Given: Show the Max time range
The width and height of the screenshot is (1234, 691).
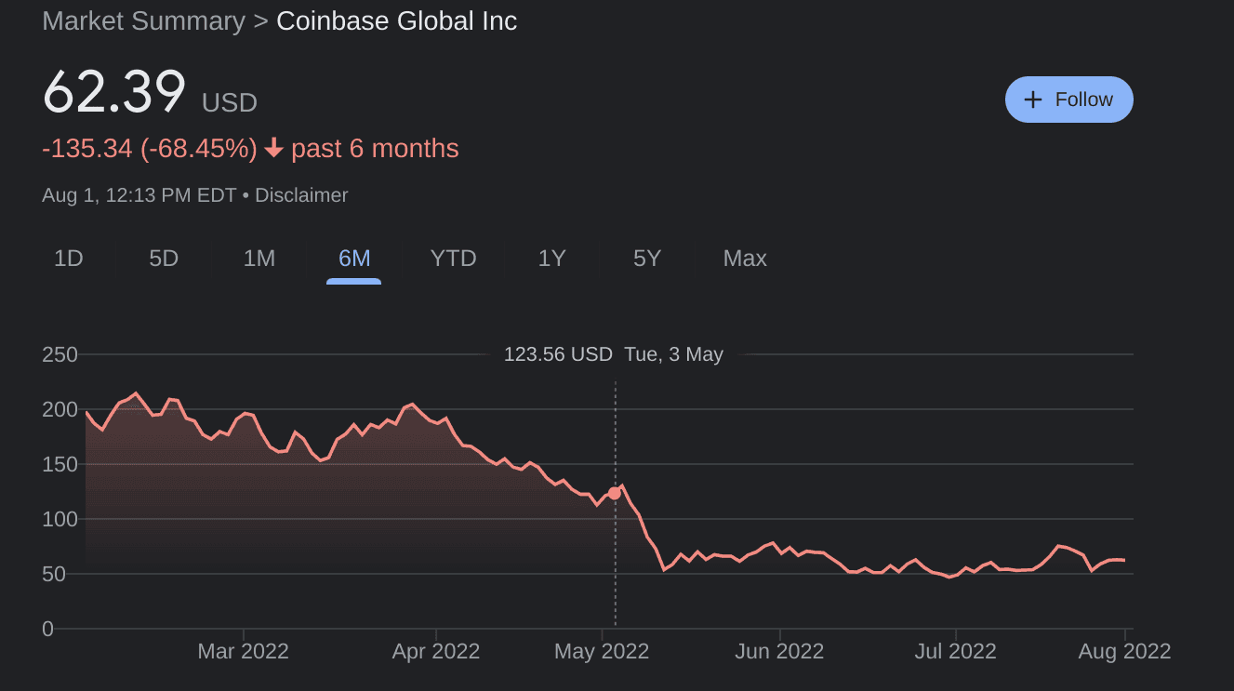Looking at the screenshot, I should coord(745,259).
